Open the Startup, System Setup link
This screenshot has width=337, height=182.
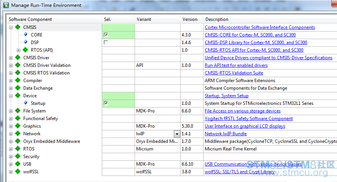point(226,95)
